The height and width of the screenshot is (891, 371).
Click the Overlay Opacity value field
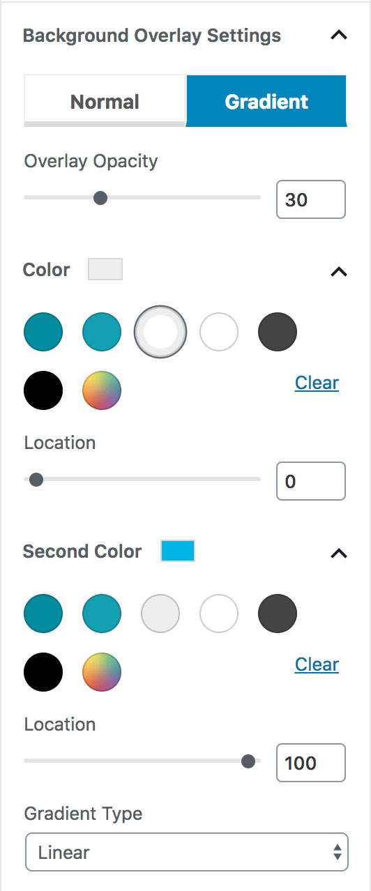[311, 199]
